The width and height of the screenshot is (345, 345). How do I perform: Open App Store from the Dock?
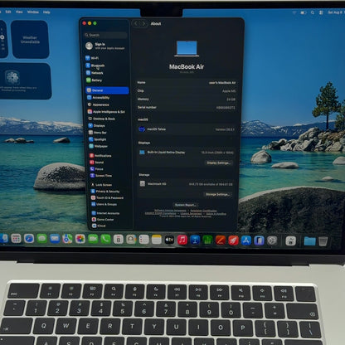pyautogui.click(x=246, y=241)
